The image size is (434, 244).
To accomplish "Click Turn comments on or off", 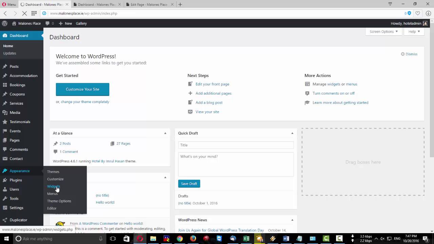I will (333, 93).
